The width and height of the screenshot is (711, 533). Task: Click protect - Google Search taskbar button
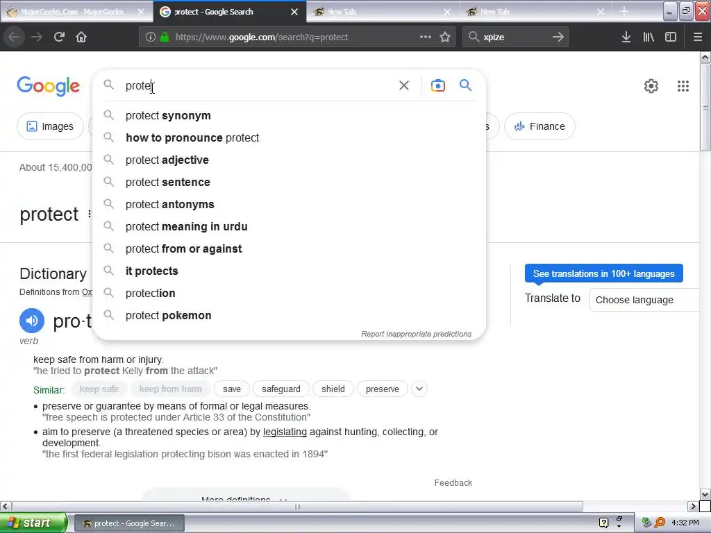(129, 523)
